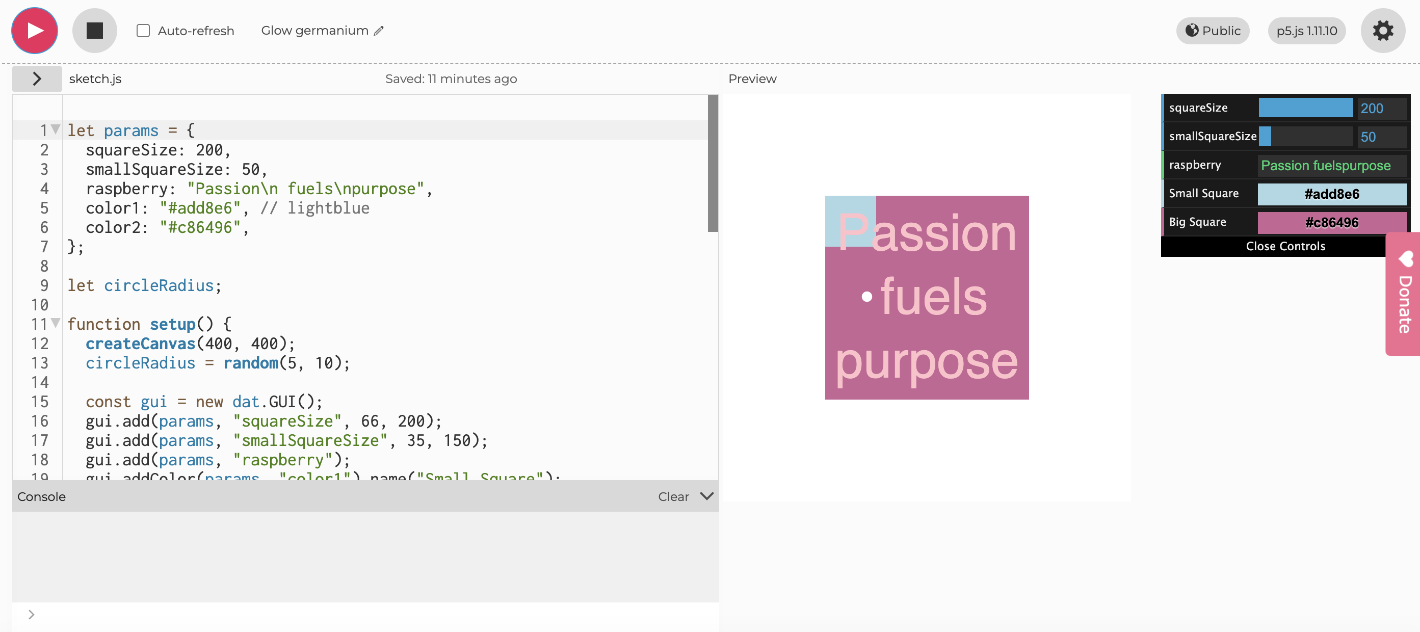This screenshot has height=632, width=1420.
Task: Fold the params object at line 1
Action: [x=55, y=129]
